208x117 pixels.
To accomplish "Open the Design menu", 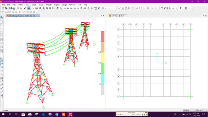I will click(x=64, y=5).
